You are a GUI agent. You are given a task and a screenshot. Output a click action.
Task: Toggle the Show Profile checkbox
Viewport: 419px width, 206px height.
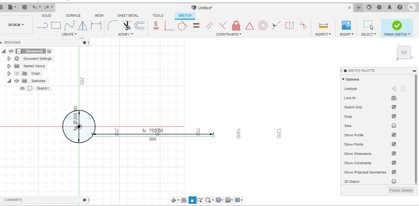pos(394,135)
